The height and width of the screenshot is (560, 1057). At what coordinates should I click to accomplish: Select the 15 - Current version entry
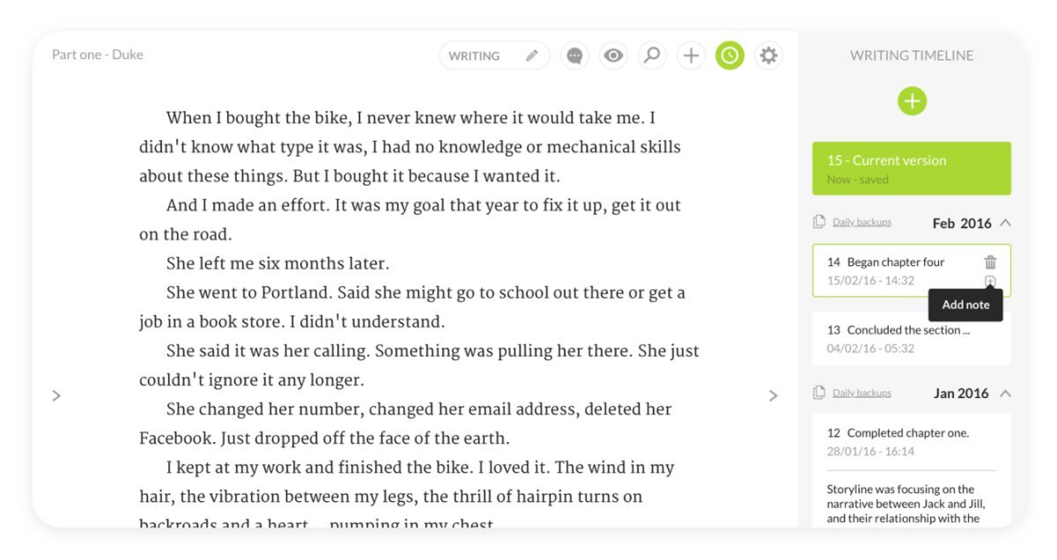(912, 168)
